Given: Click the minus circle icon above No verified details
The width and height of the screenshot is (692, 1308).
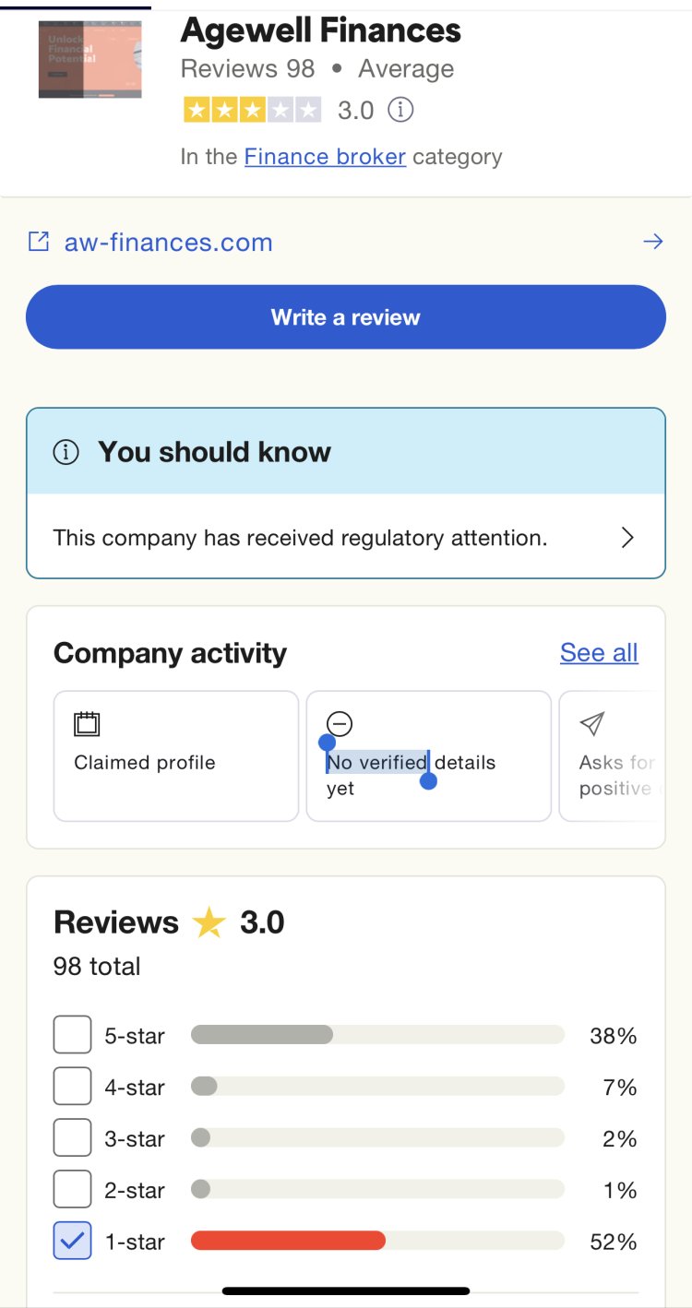Looking at the screenshot, I should 340,724.
